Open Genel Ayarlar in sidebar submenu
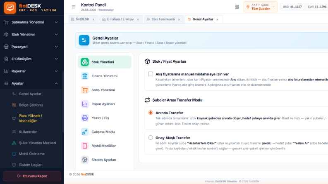328x184 pixels. [30, 94]
